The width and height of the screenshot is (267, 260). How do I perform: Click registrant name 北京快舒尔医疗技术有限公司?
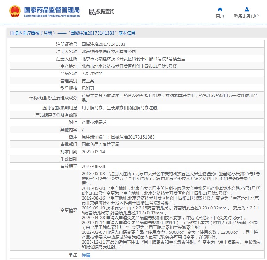tap(109, 52)
